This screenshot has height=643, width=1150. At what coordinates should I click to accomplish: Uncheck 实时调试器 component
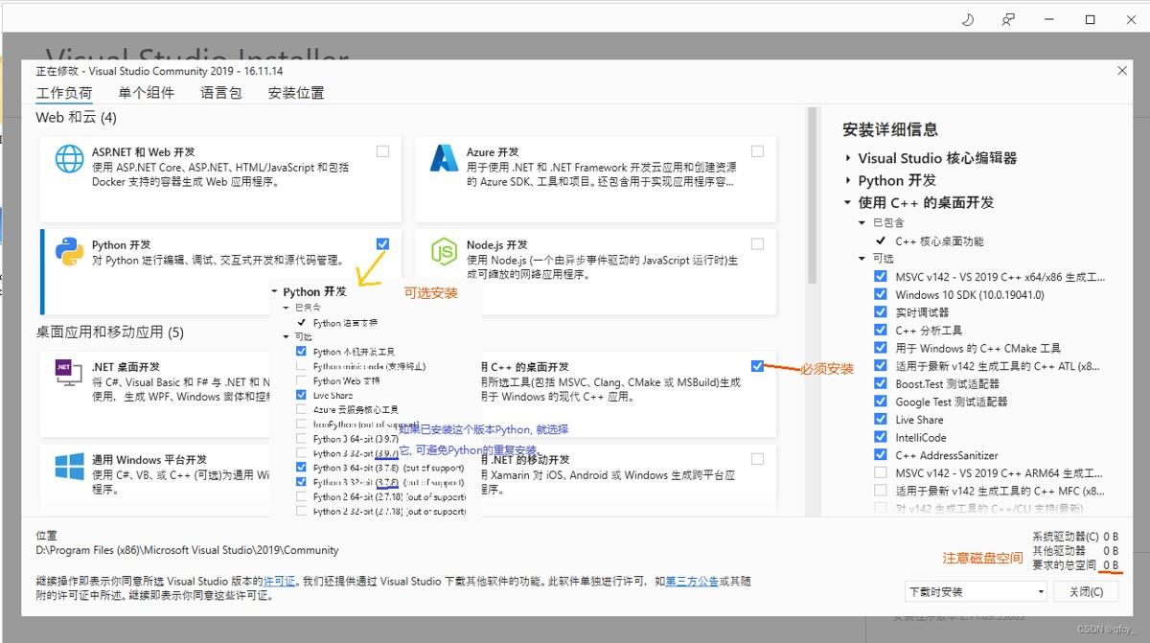pyautogui.click(x=881, y=312)
